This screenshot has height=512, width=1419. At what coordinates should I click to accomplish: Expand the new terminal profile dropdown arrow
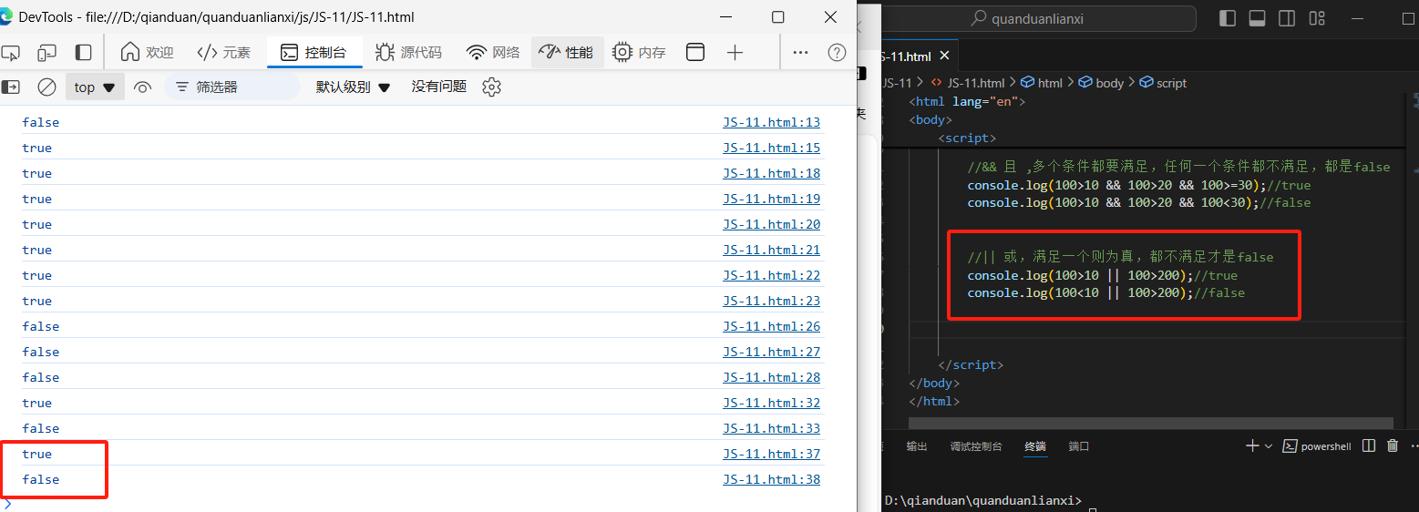(x=1267, y=446)
